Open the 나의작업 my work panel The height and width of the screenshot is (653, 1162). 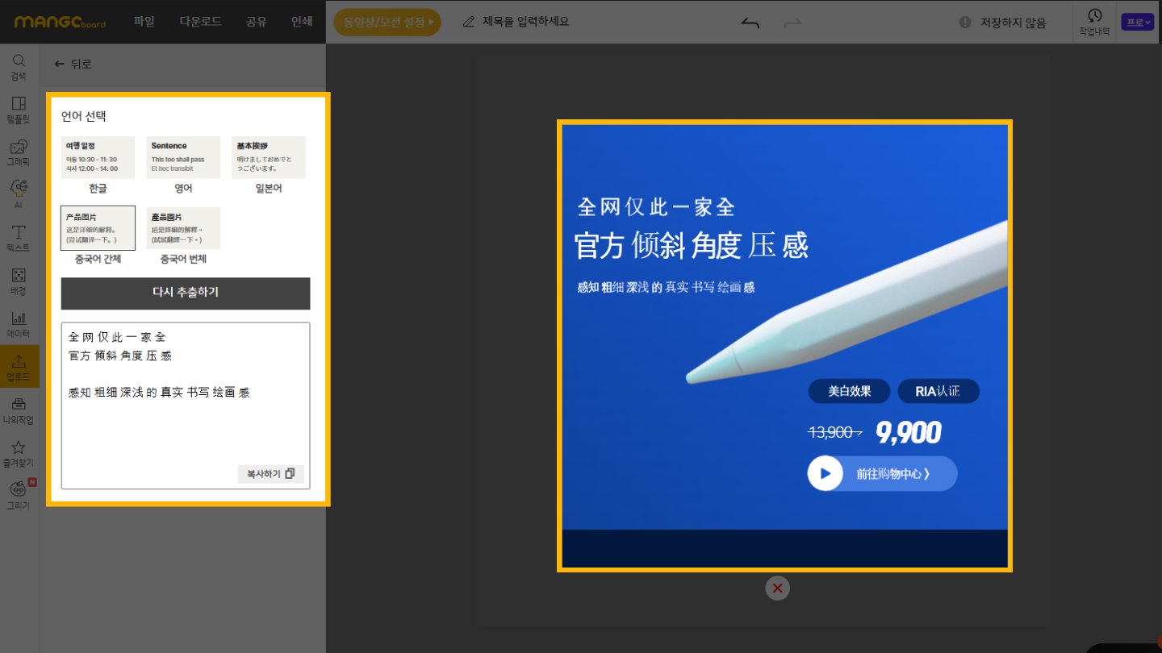pos(19,410)
